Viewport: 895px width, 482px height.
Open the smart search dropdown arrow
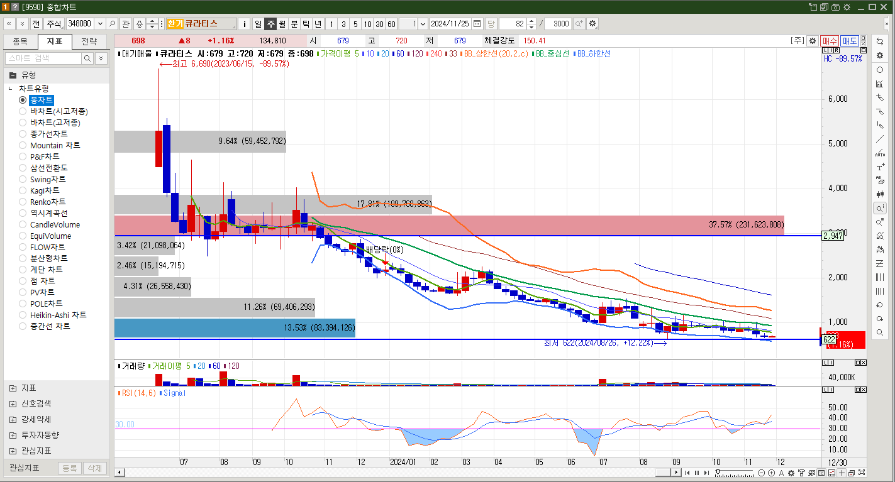coord(101,58)
